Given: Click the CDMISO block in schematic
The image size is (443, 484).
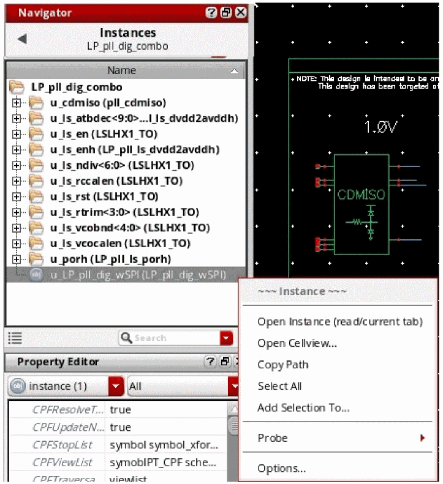Looking at the screenshot, I should tap(362, 204).
